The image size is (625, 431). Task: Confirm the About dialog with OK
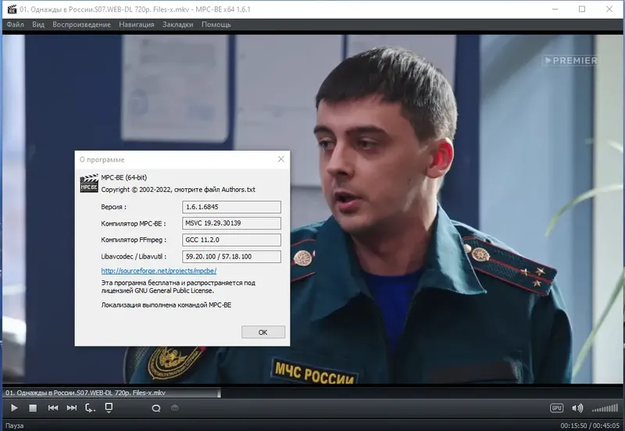(263, 332)
